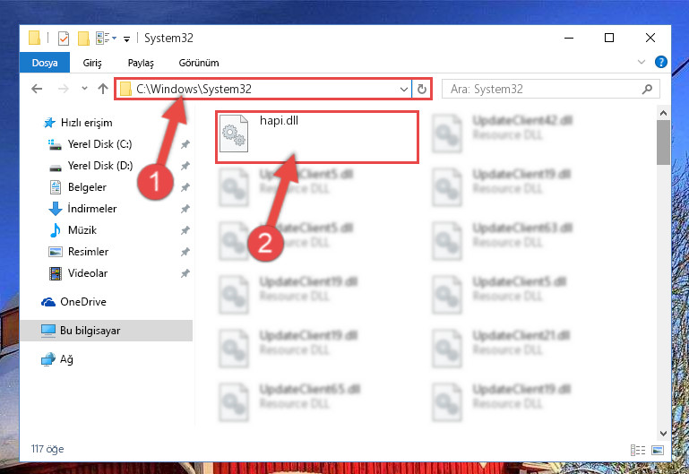Open the Resimler folder
The image size is (689, 474).
click(88, 252)
